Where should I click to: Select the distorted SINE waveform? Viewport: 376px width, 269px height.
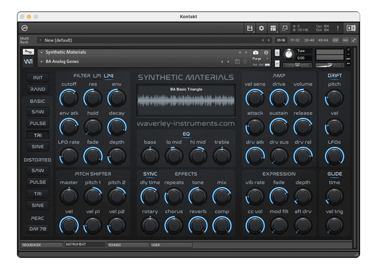click(38, 205)
